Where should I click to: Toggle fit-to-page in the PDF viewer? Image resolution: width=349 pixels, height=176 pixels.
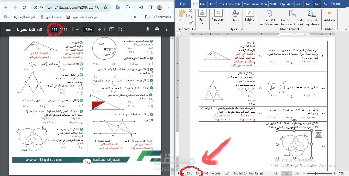pos(112,29)
